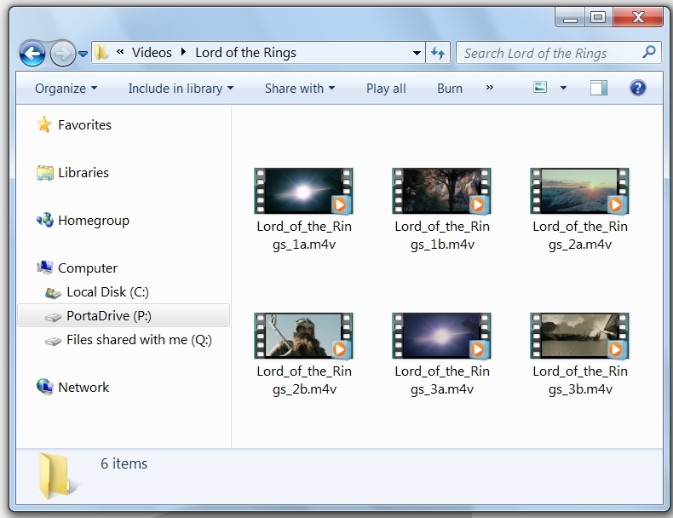Viewport: 673px width, 518px height.
Task: Click the Refresh button
Action: pyautogui.click(x=438, y=53)
